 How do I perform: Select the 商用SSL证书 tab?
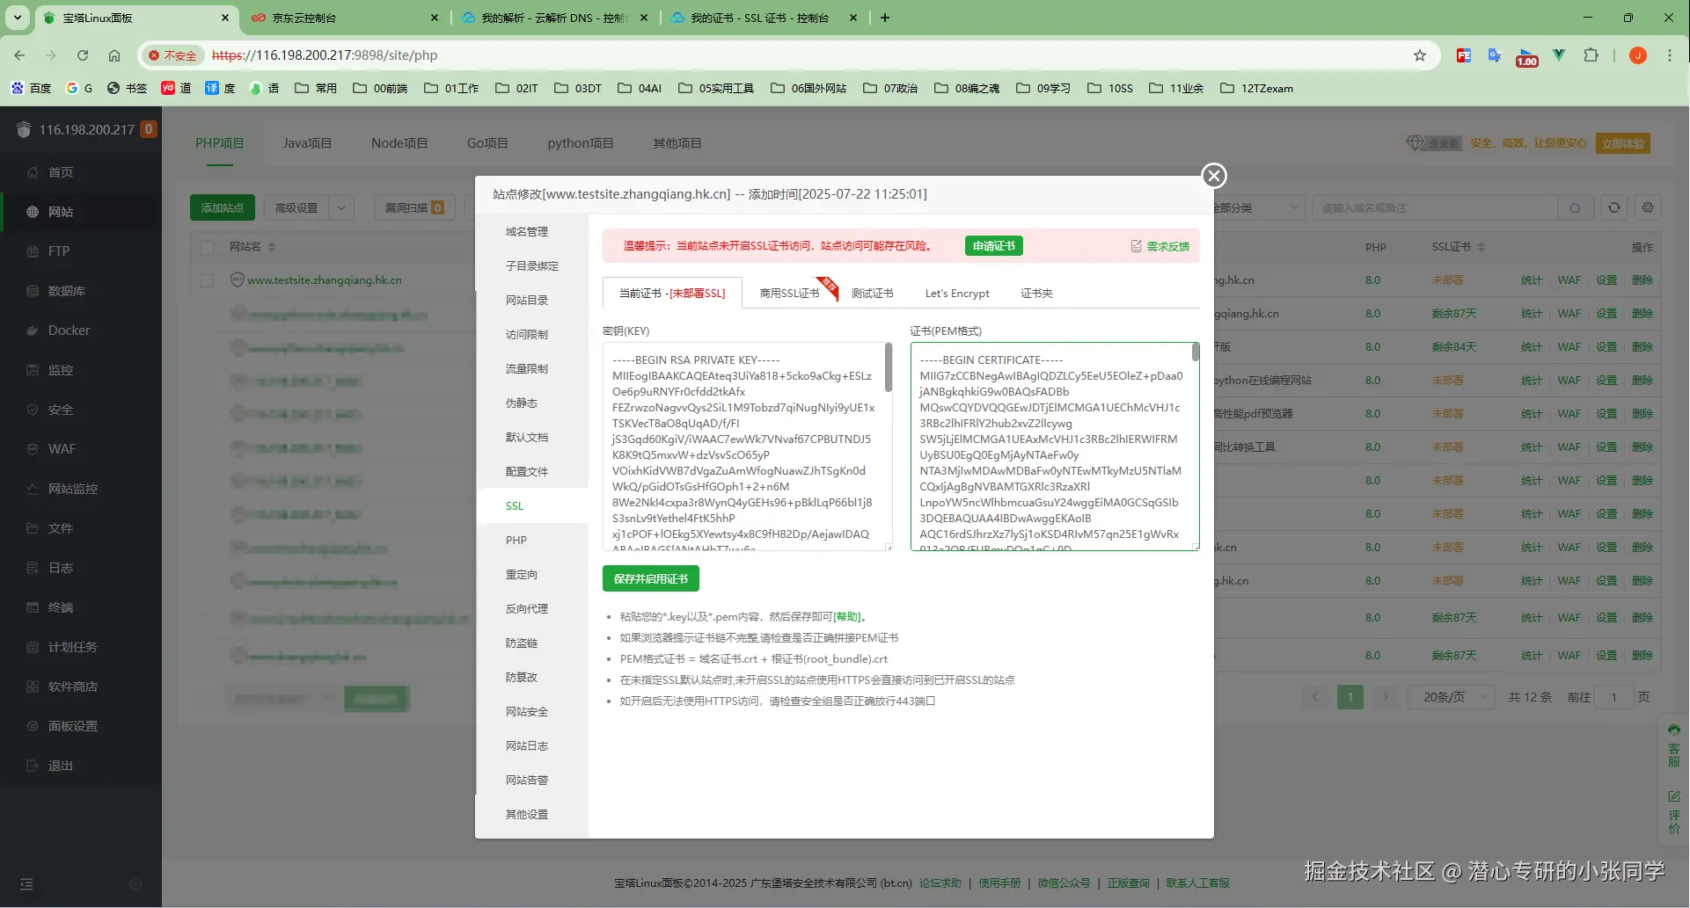coord(790,294)
